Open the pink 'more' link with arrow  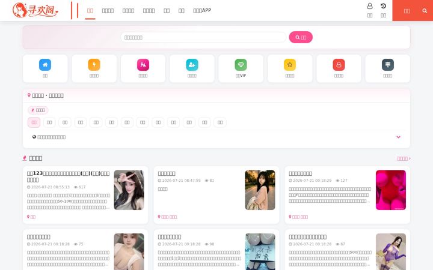pyautogui.click(x=404, y=158)
